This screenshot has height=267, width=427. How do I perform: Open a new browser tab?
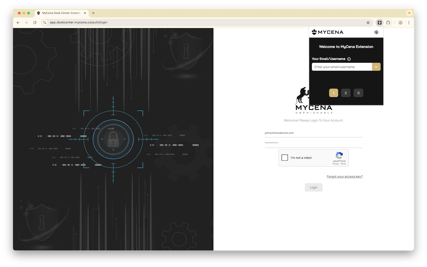[93, 13]
